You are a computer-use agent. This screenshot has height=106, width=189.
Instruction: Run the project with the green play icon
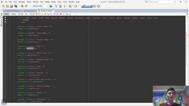(x=65, y=6)
